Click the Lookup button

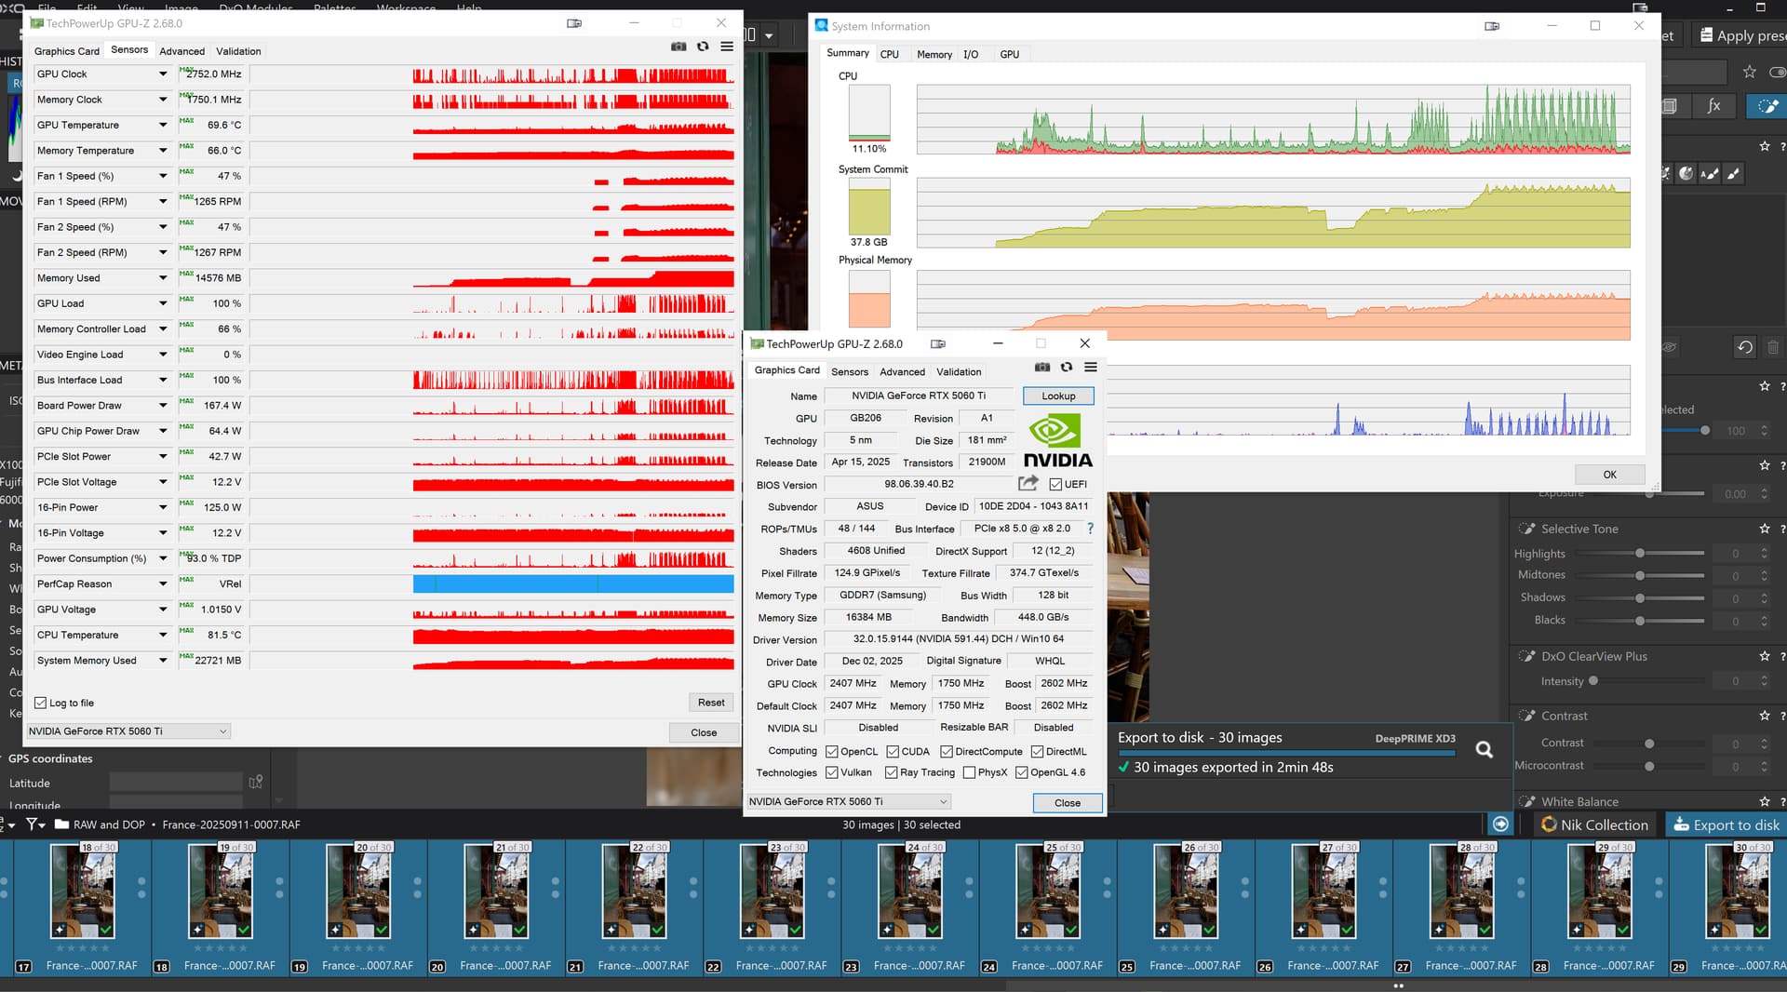click(x=1058, y=396)
